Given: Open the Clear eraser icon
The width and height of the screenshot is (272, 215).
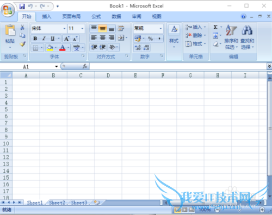Looking at the screenshot, I should click(x=215, y=44).
